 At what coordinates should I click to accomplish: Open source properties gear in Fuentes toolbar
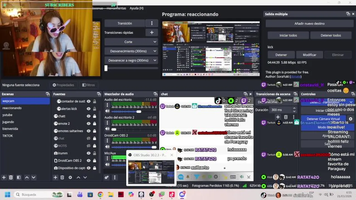tap(70, 177)
